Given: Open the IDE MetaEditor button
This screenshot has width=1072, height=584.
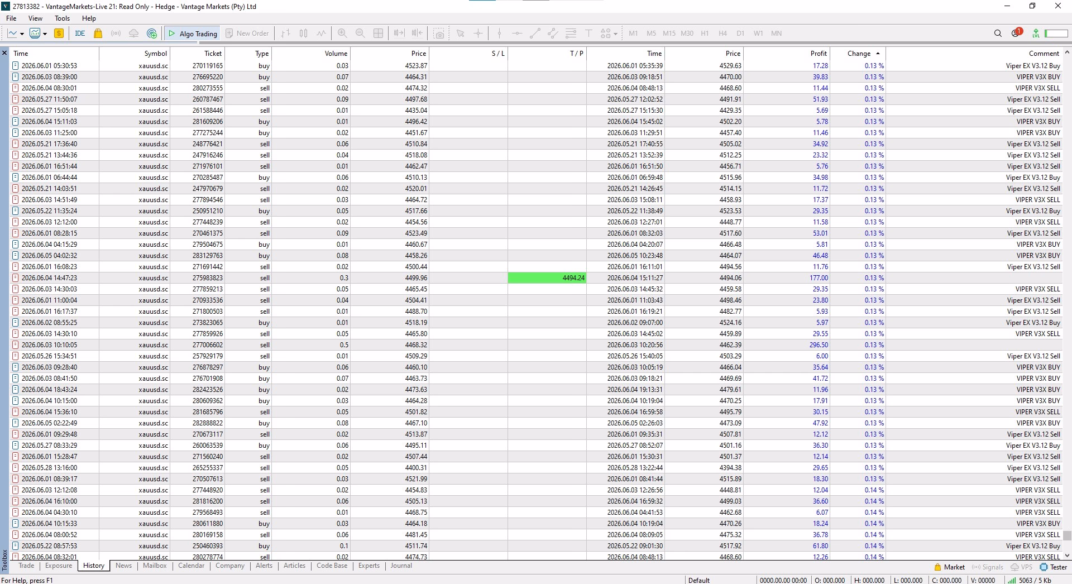Looking at the screenshot, I should pyautogui.click(x=80, y=33).
